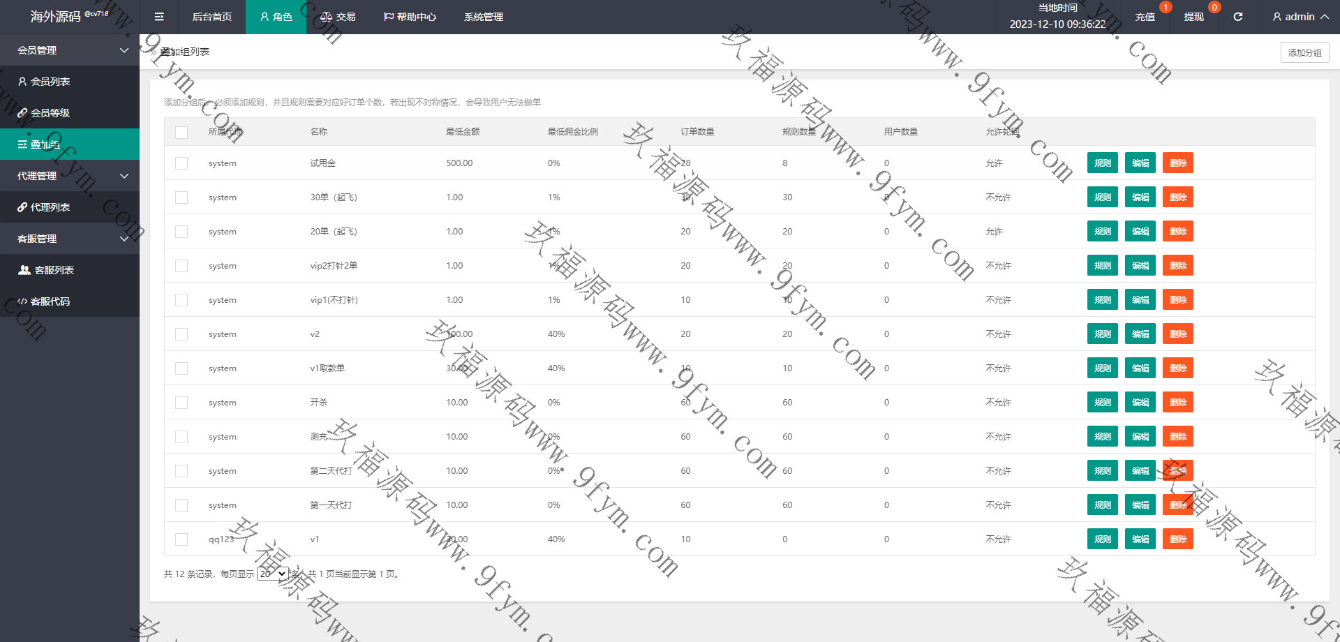Click the code icon beside 客服代码

pyautogui.click(x=22, y=301)
